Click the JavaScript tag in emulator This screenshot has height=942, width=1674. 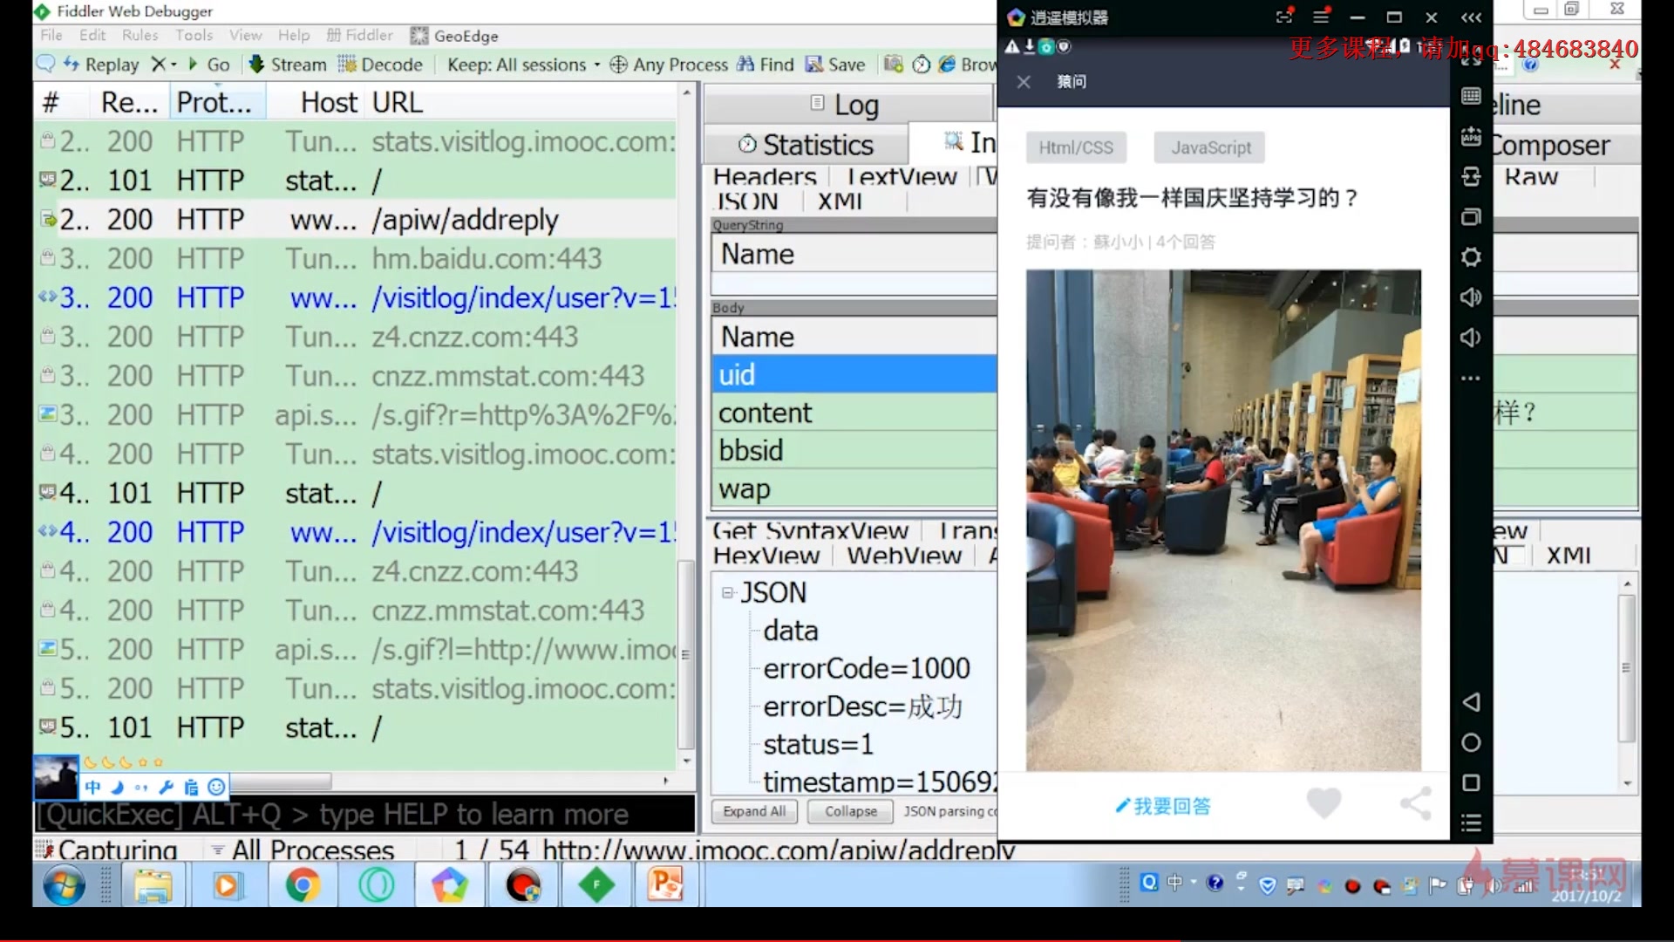(x=1210, y=147)
